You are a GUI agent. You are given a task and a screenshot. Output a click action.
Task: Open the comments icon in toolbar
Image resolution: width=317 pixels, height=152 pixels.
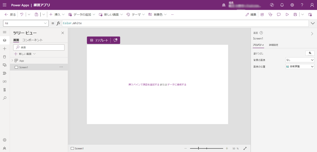(279, 15)
